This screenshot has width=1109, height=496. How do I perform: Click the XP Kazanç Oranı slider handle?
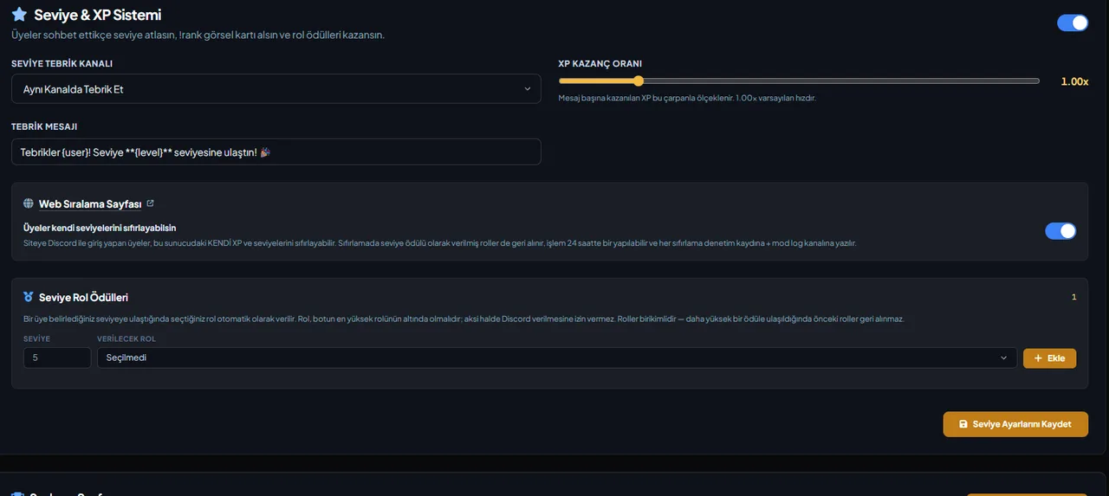pyautogui.click(x=639, y=81)
